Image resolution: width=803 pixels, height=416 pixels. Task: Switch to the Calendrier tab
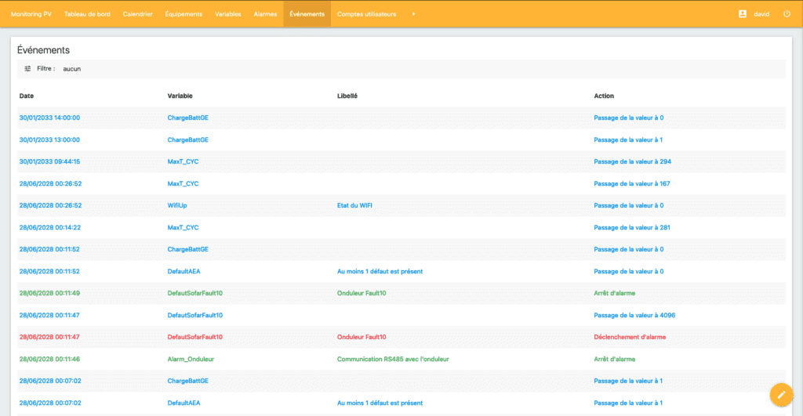[138, 14]
